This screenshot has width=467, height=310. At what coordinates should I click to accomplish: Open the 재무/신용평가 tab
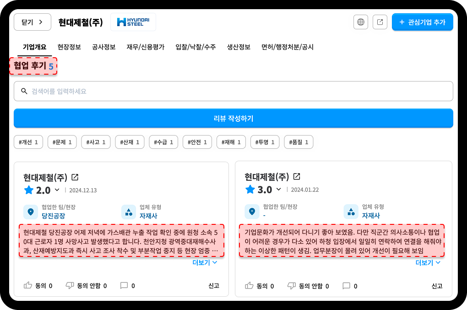pos(145,47)
